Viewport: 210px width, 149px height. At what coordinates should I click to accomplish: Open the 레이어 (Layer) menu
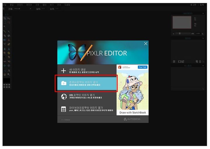tap(29, 5)
